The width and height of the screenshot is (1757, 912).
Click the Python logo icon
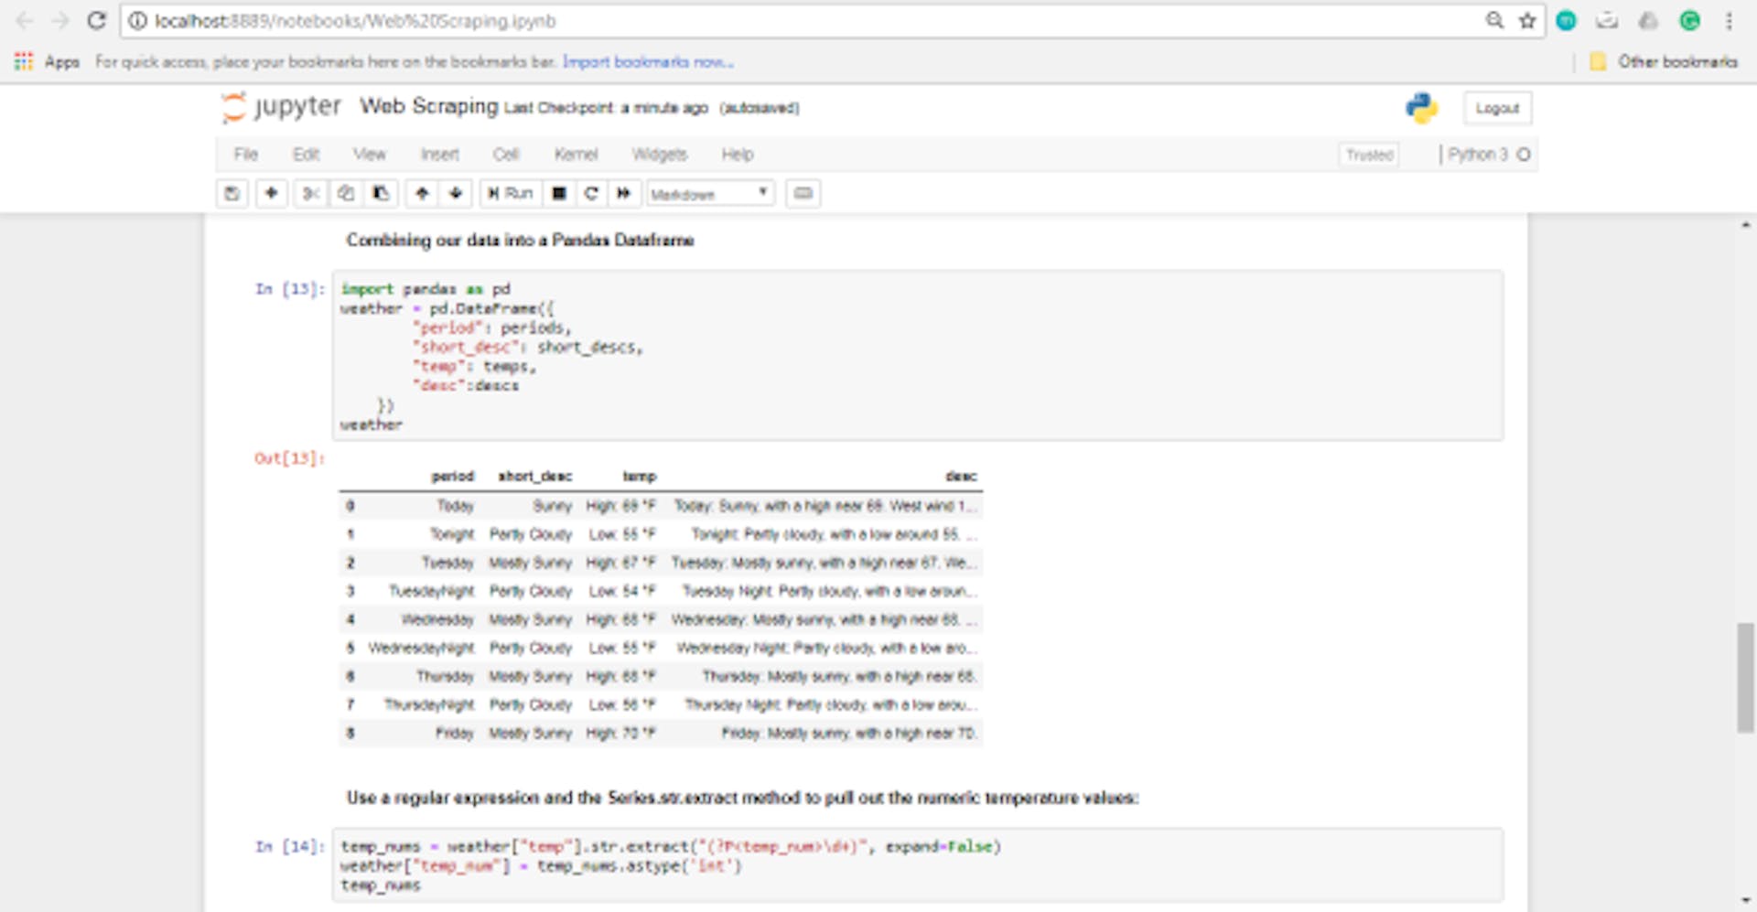(x=1421, y=108)
